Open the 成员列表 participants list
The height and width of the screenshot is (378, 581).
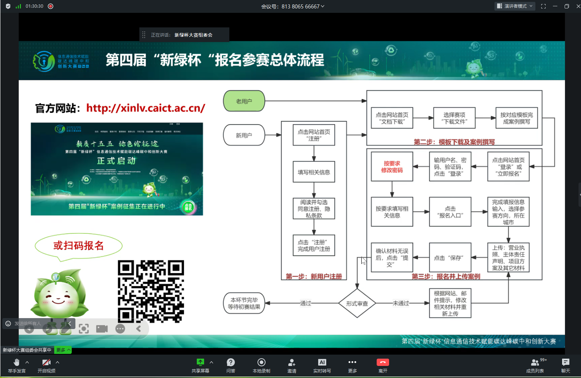point(535,366)
